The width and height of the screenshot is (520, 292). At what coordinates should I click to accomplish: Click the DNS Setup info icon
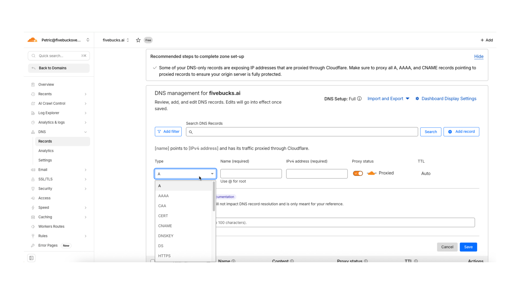[359, 99]
